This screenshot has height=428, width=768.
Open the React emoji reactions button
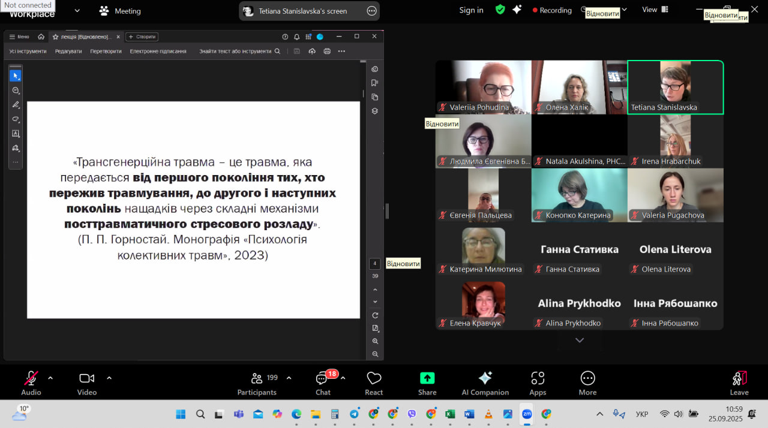(374, 383)
